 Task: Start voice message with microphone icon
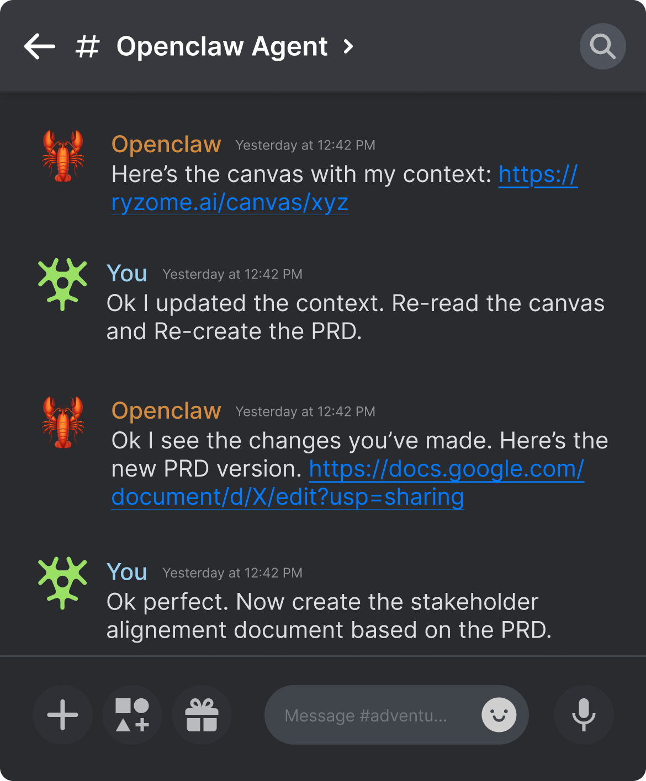pyautogui.click(x=584, y=715)
